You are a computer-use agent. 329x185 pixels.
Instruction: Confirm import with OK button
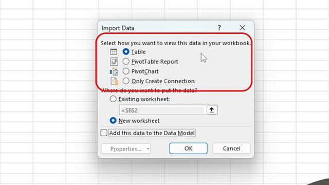point(189,149)
